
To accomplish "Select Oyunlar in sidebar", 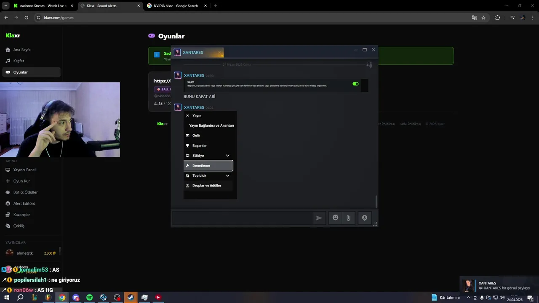I will [x=31, y=72].
